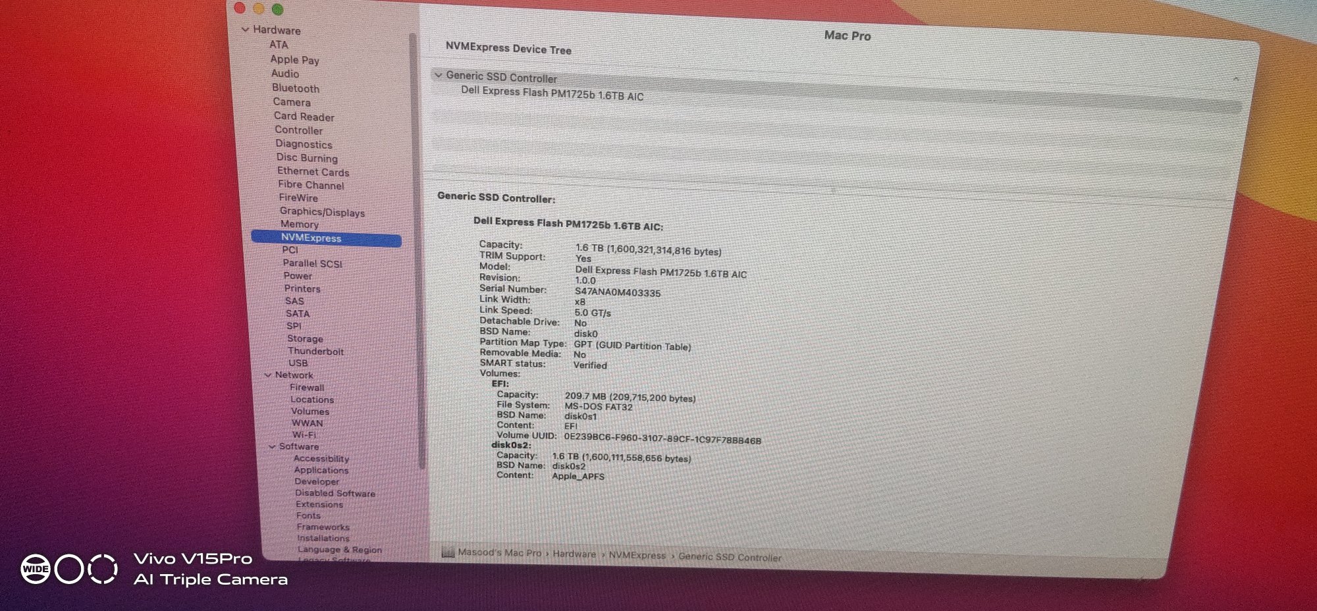Select Thunderbolt in the sidebar
The height and width of the screenshot is (611, 1317).
coord(316,351)
